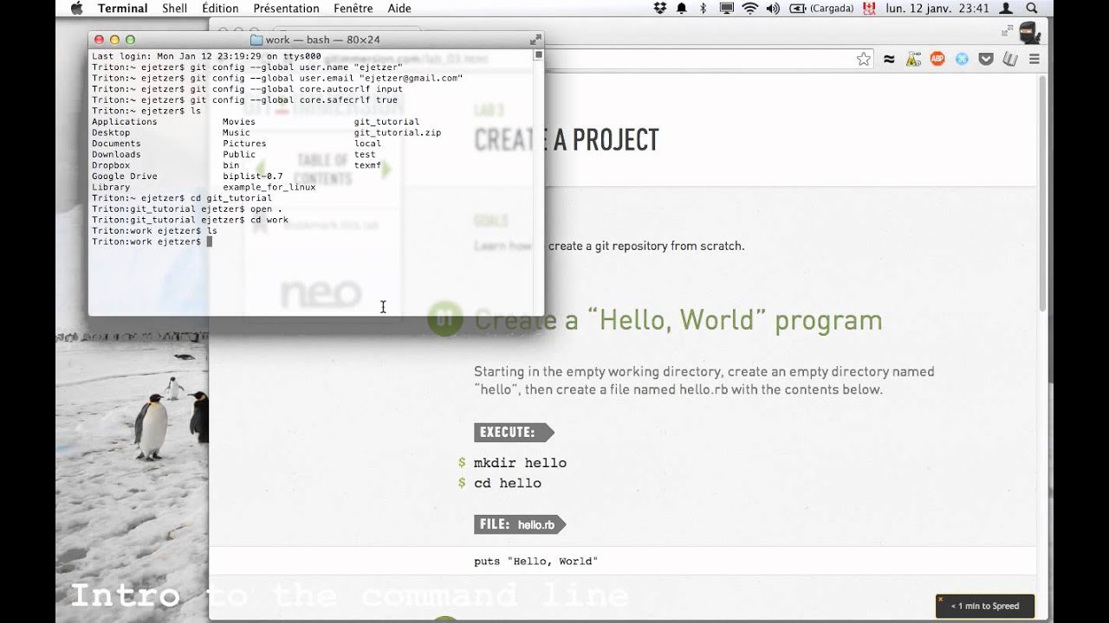Click the Terminal scrollbar split button
1109x623 pixels.
[538, 55]
